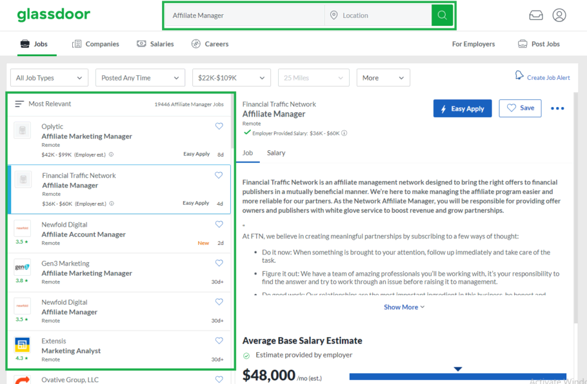The width and height of the screenshot is (587, 384).
Task: Click the money icon beside Salaries
Action: (141, 44)
